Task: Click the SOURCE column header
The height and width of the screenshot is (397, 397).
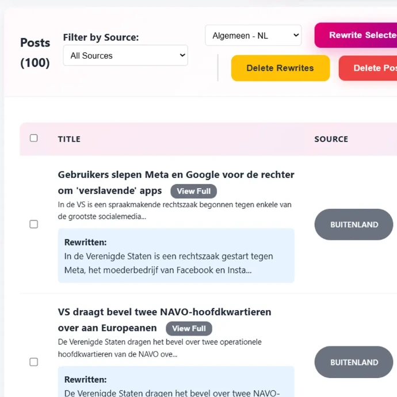Action: pyautogui.click(x=331, y=139)
